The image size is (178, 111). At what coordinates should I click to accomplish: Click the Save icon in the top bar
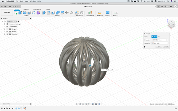pos(10,7)
